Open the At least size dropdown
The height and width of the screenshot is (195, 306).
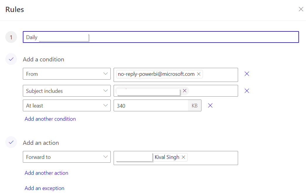pos(67,105)
